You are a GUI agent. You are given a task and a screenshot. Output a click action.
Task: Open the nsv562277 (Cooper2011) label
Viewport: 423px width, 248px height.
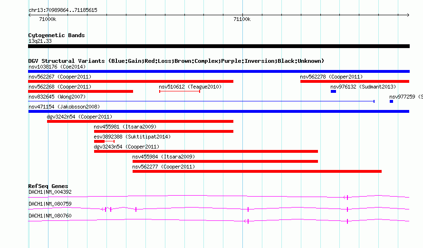(x=163, y=167)
